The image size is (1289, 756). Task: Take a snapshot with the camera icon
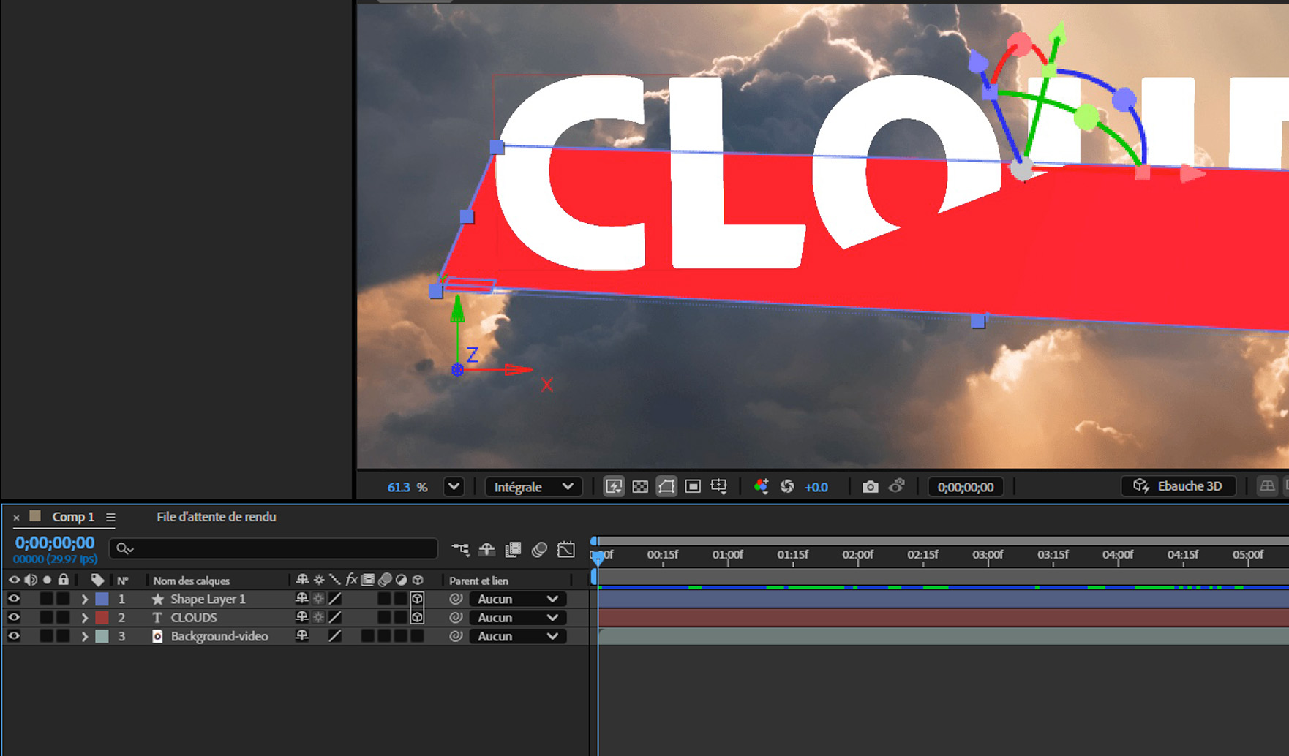pyautogui.click(x=870, y=487)
